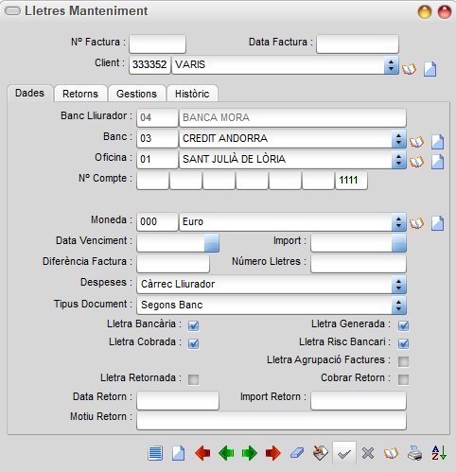
Task: Expand the Client VARIS dropdown
Action: click(x=391, y=65)
